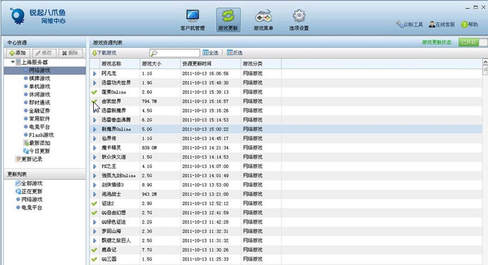Sort by 游戏大小 column header
The image size is (488, 265).
(x=152, y=64)
